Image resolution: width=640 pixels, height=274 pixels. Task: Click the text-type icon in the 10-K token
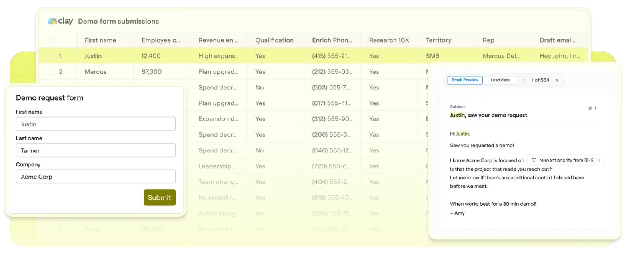[x=534, y=160]
